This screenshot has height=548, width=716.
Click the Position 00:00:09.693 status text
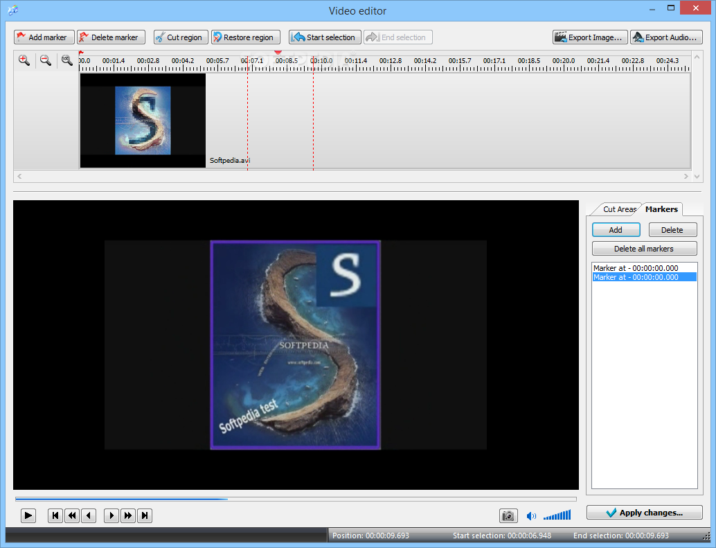[x=370, y=536]
